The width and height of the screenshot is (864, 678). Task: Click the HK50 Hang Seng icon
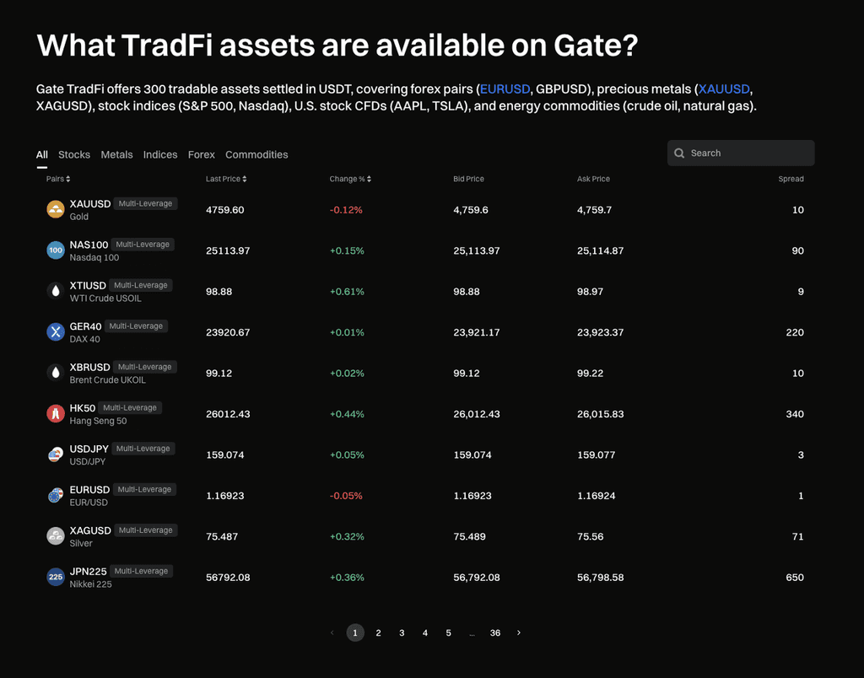pos(56,414)
